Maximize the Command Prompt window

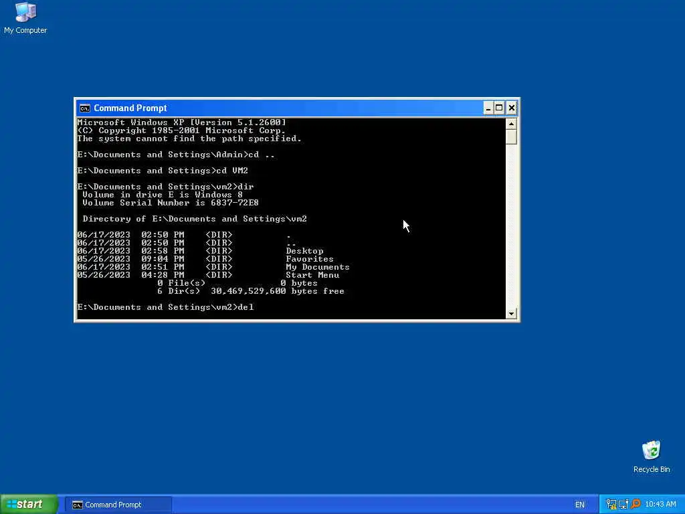(x=499, y=108)
